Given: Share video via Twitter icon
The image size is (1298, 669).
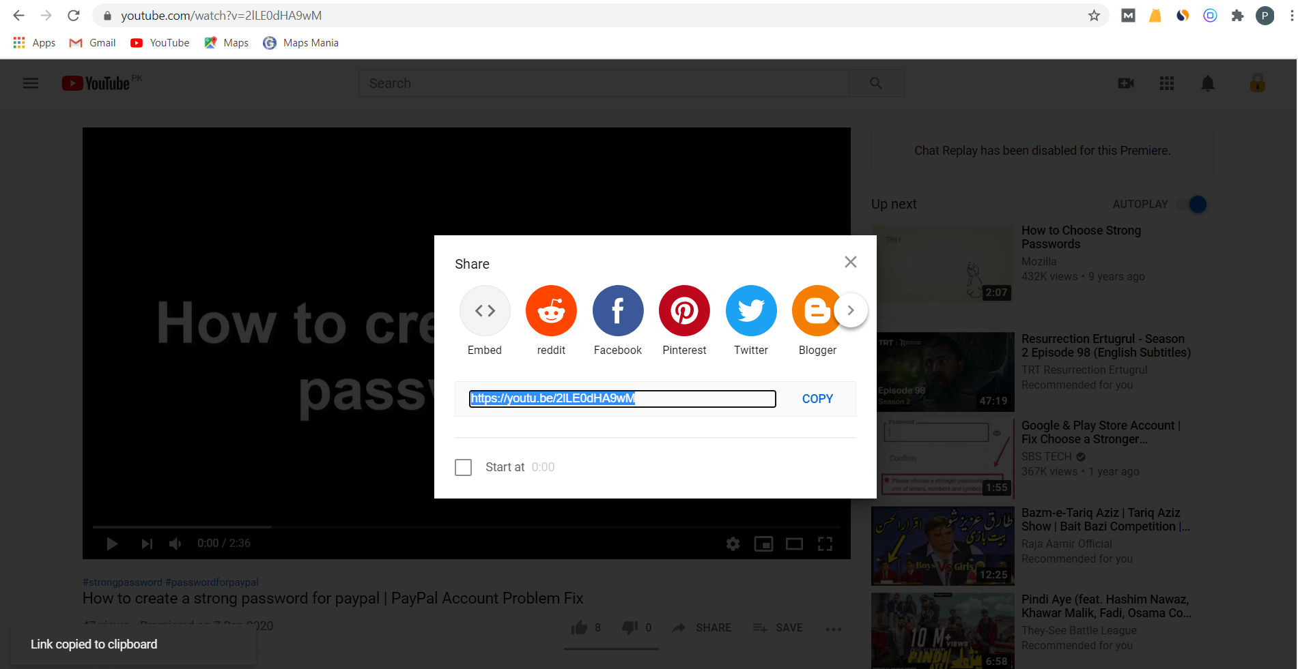Looking at the screenshot, I should coord(751,310).
